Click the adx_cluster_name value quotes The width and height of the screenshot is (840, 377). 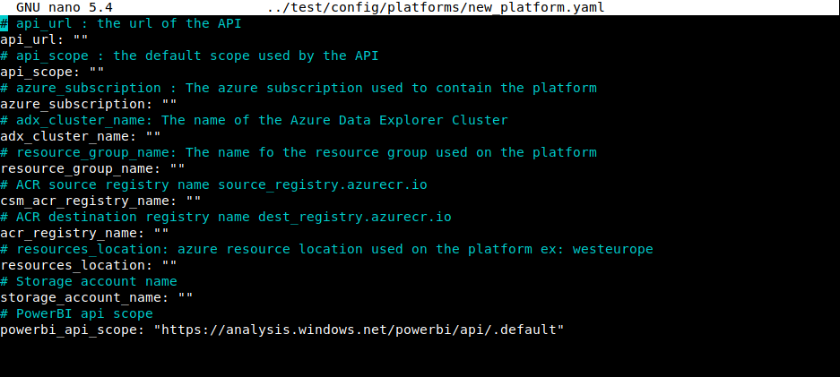click(x=153, y=136)
